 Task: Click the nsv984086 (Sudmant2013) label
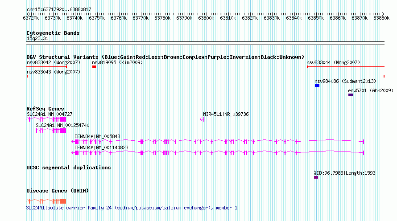pos(345,81)
